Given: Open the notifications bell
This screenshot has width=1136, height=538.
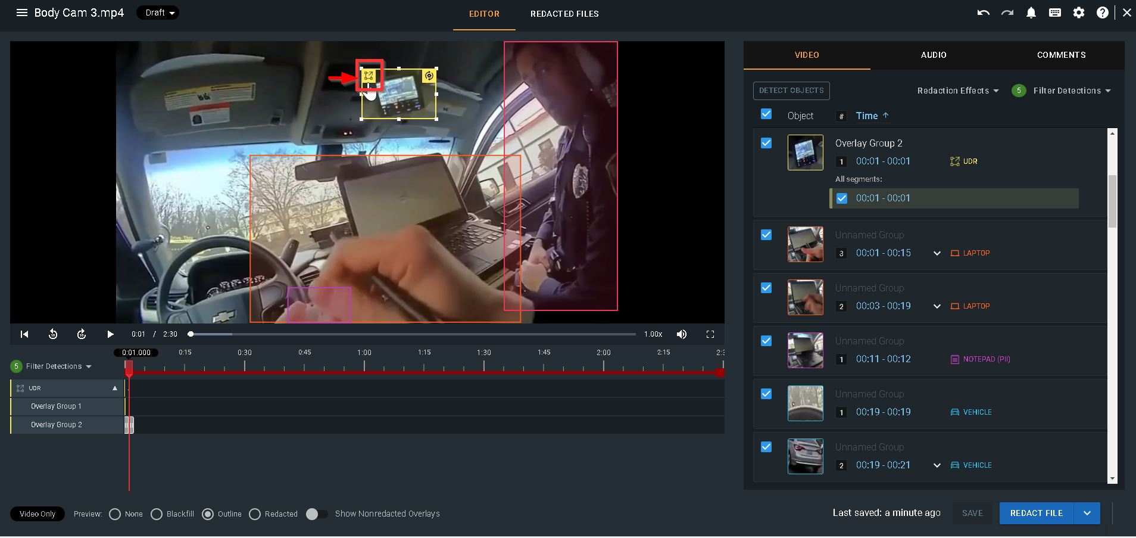Looking at the screenshot, I should pos(1031,13).
